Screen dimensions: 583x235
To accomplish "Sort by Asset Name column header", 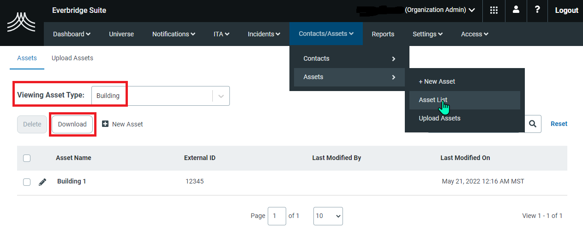I will click(73, 158).
